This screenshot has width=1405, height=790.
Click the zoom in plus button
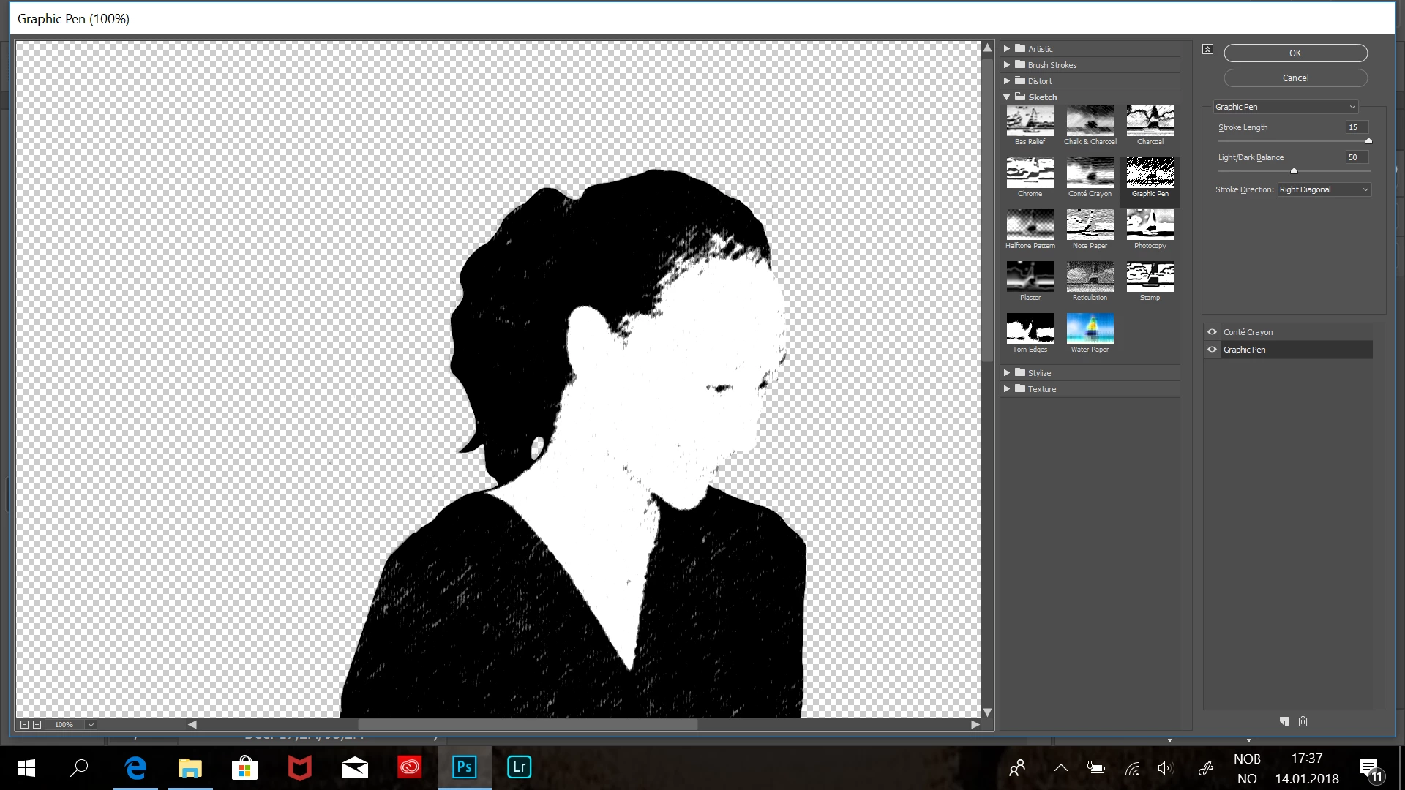pyautogui.click(x=37, y=724)
